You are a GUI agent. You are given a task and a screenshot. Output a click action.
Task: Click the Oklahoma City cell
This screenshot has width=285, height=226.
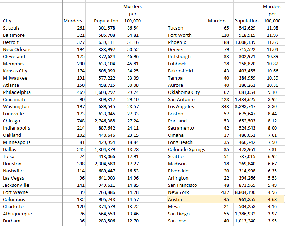point(184,92)
